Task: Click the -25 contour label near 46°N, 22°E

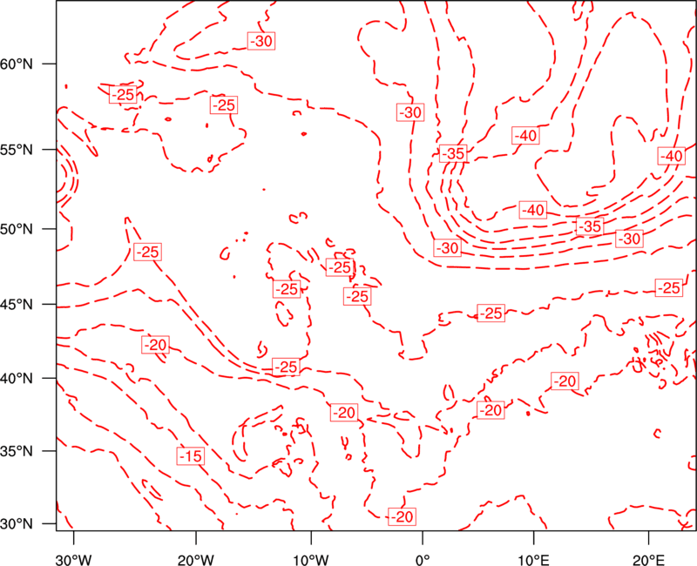Action: (669, 288)
